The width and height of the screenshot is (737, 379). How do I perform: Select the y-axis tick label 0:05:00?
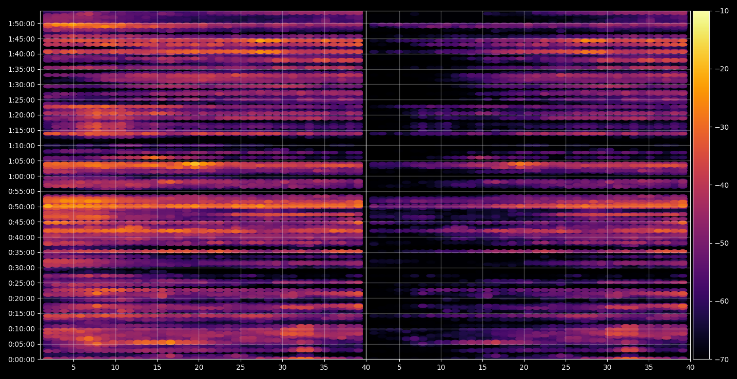click(x=22, y=344)
